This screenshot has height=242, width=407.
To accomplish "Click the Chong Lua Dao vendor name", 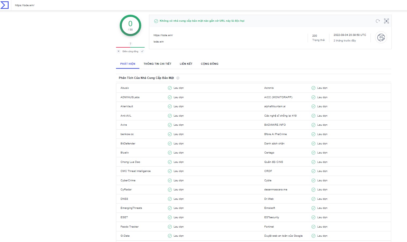I will tap(130, 162).
